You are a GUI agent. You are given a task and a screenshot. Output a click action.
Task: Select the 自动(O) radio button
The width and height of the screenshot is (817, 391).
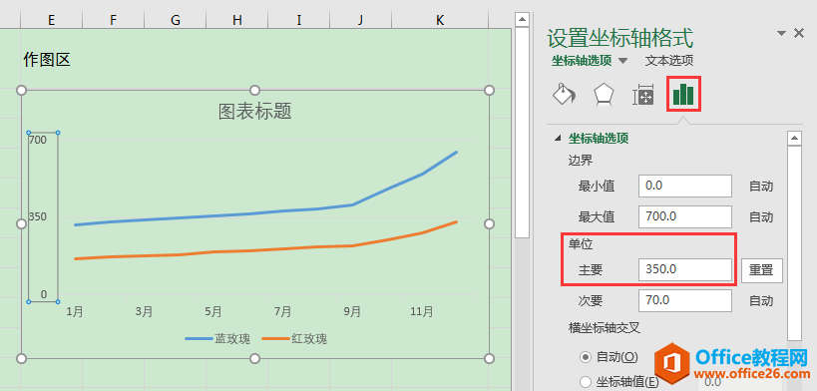(x=586, y=357)
